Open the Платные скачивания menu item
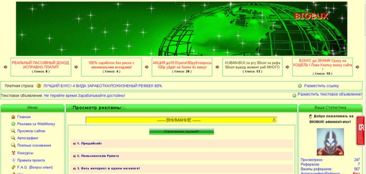 [x=34, y=145]
